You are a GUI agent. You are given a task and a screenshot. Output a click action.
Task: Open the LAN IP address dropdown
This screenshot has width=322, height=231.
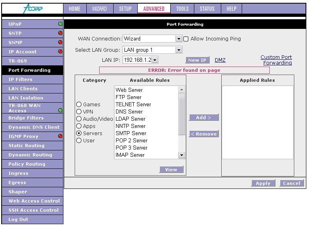(155, 60)
